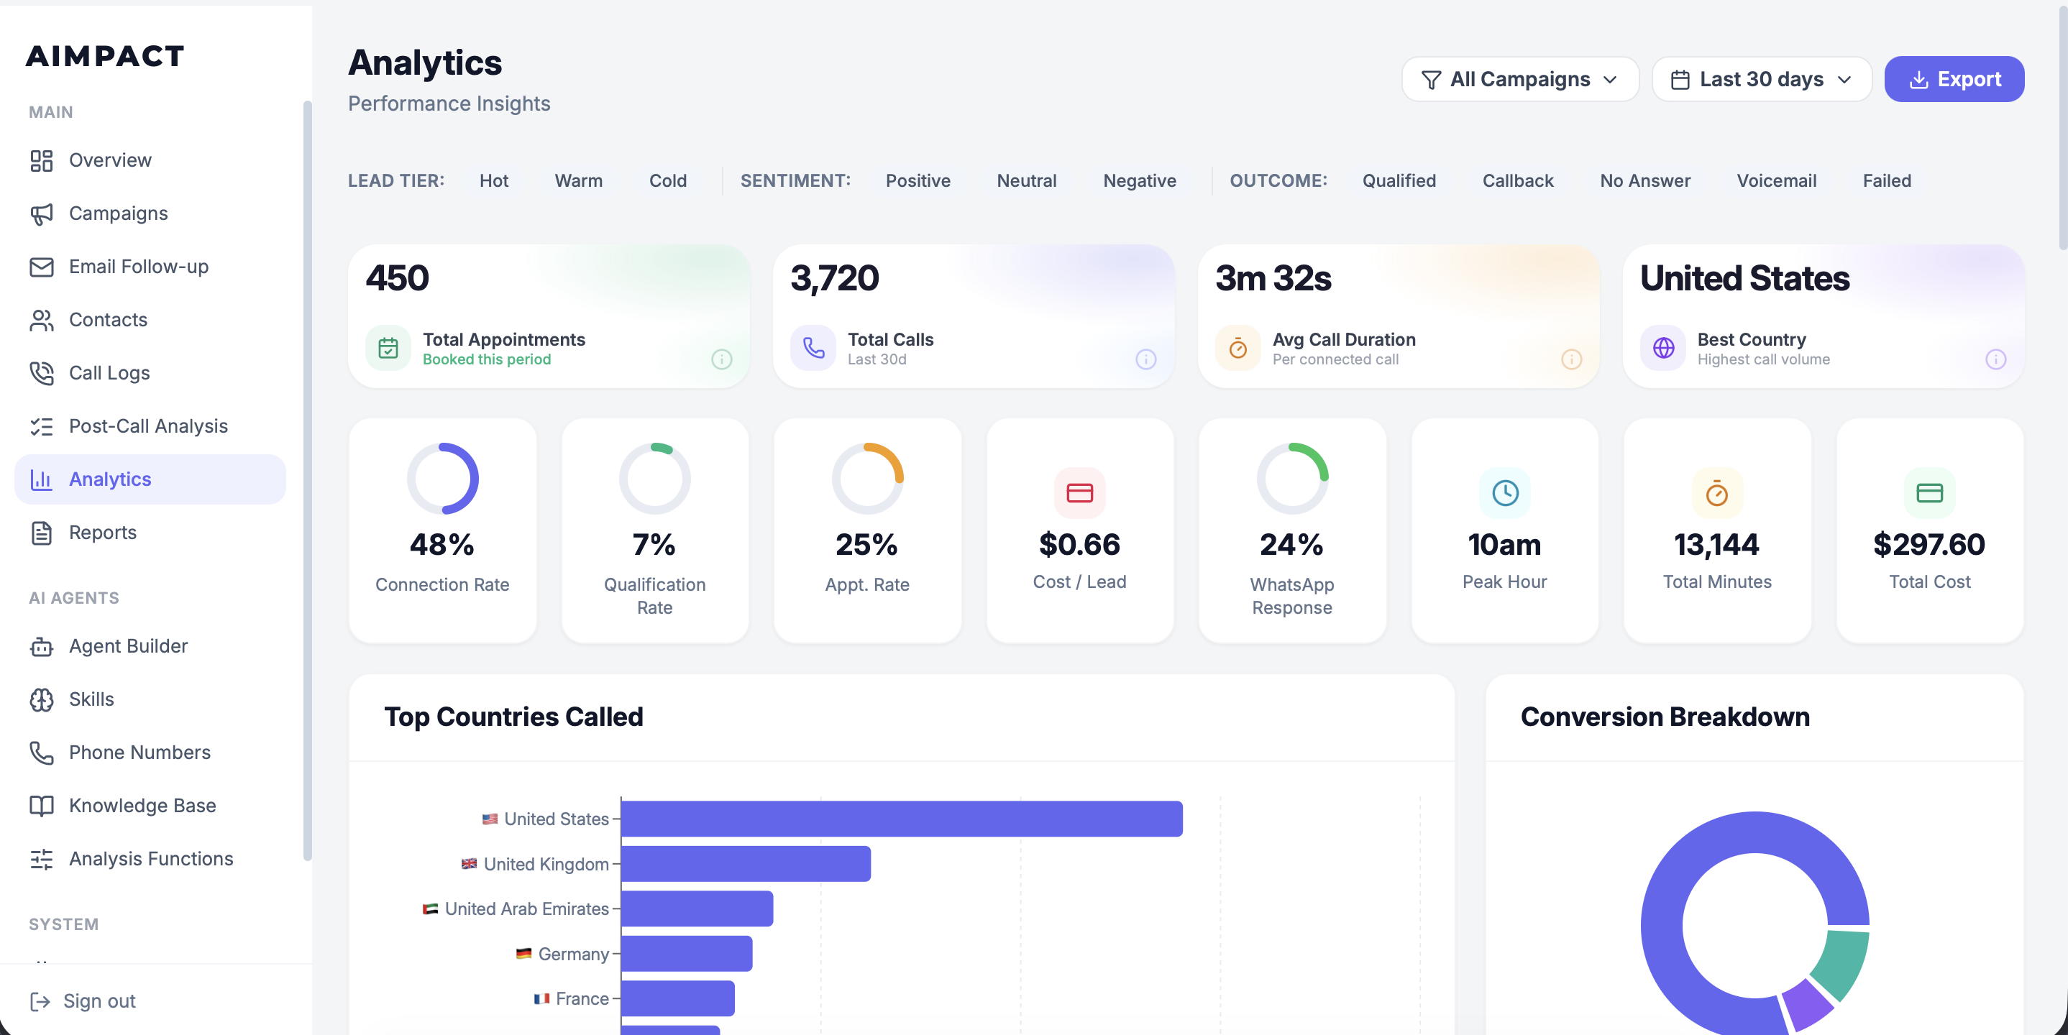The image size is (2068, 1035).
Task: Click the Post-Call Analysis checklist icon
Action: (x=42, y=426)
